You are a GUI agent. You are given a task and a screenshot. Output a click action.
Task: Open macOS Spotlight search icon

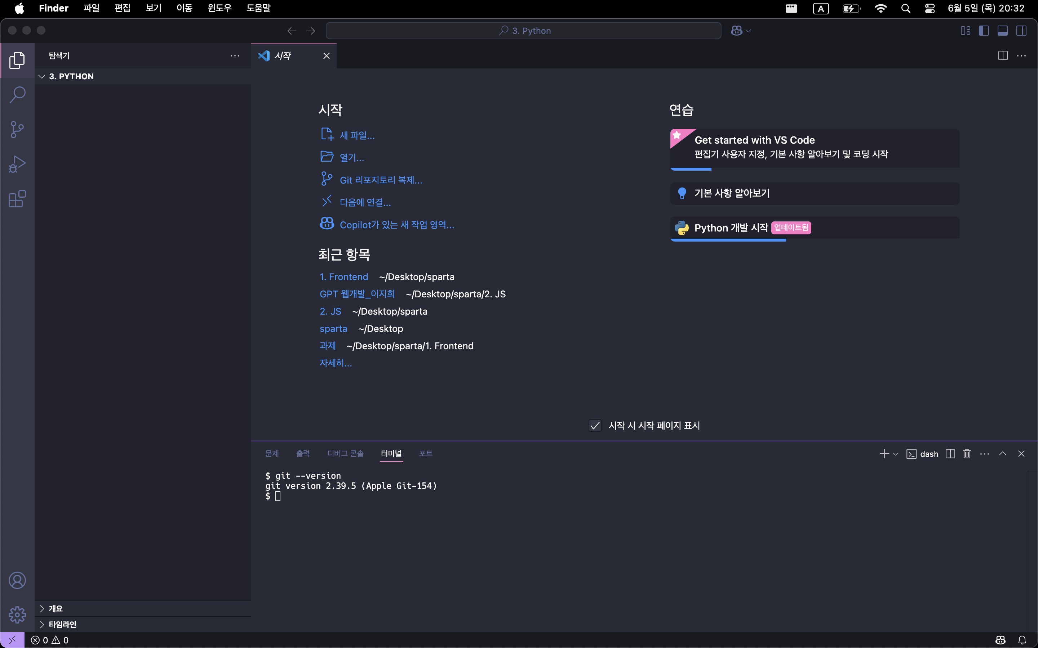pos(905,9)
